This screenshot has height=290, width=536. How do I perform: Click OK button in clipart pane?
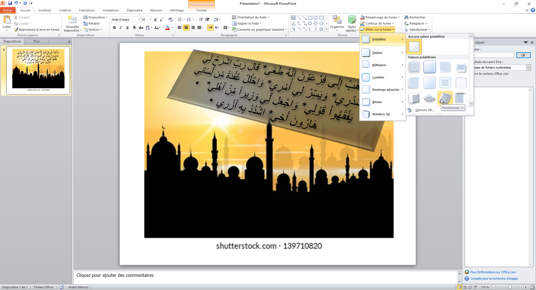(523, 55)
